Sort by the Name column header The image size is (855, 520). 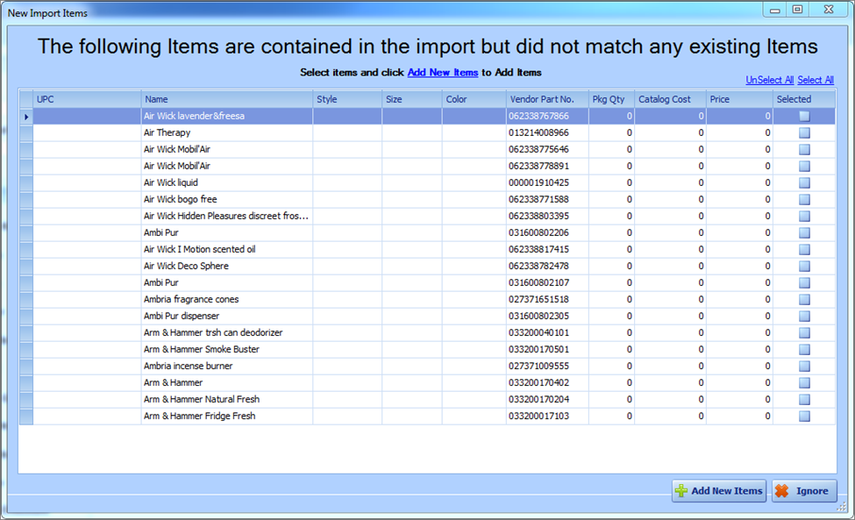[x=226, y=100]
